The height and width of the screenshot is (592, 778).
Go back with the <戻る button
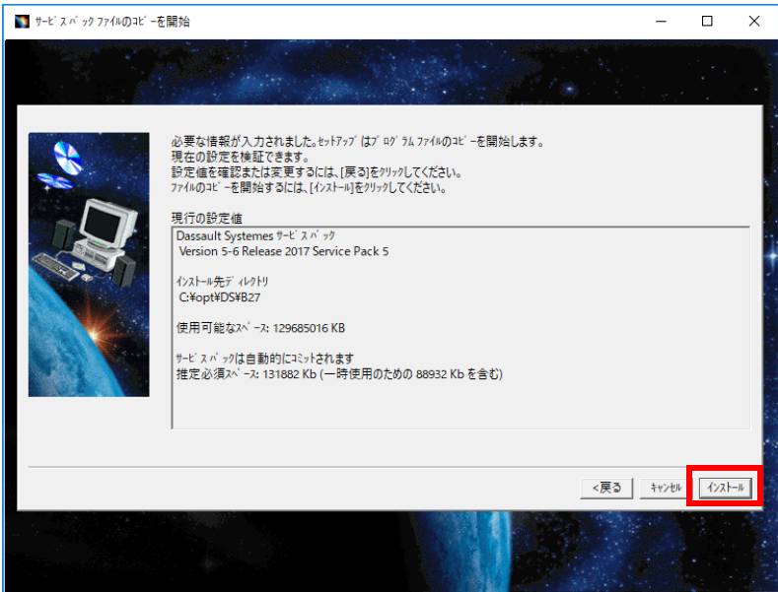pos(606,487)
